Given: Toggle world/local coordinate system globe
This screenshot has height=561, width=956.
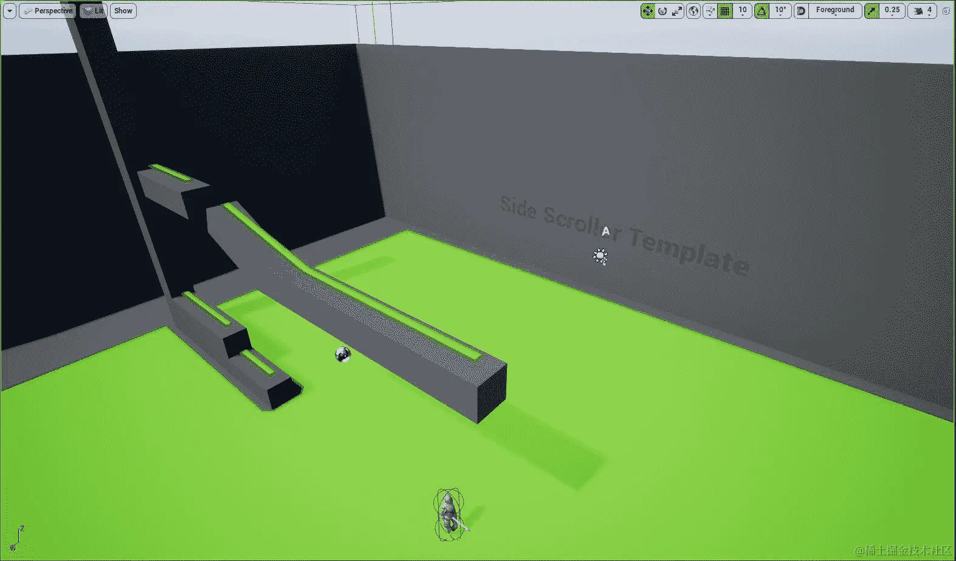Looking at the screenshot, I should click(x=693, y=11).
